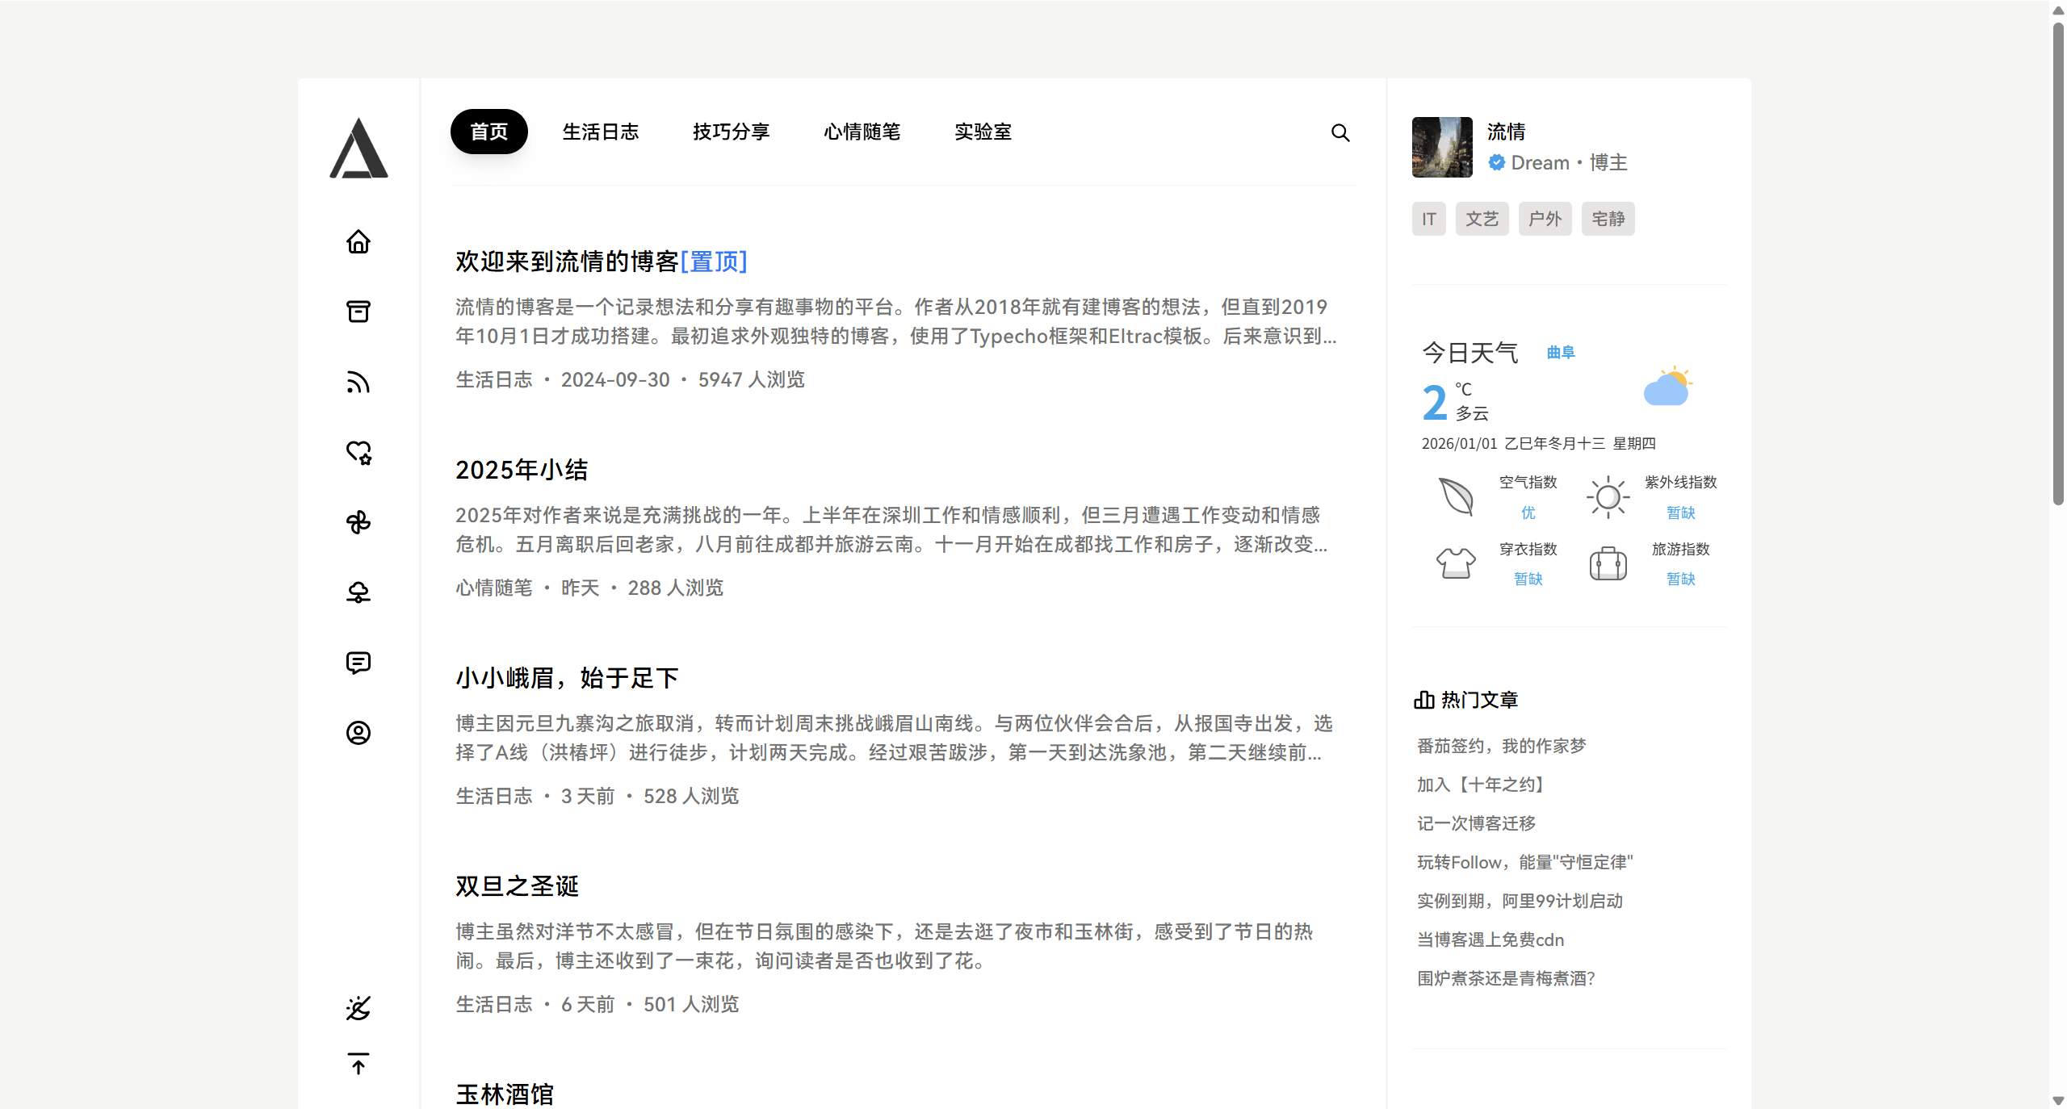The image size is (2067, 1109).
Task: Open the pinwheel icon in the sidebar
Action: click(358, 522)
